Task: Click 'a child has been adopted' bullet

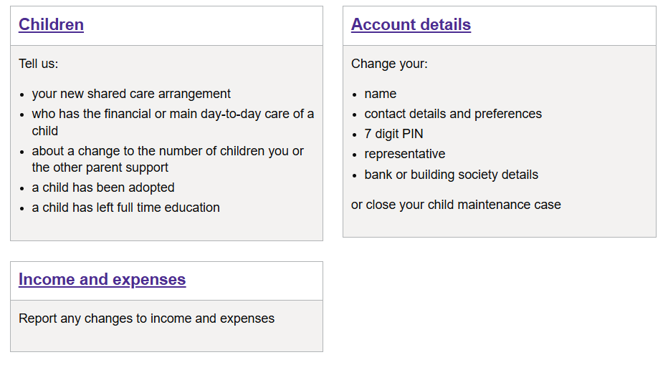Action: click(103, 187)
